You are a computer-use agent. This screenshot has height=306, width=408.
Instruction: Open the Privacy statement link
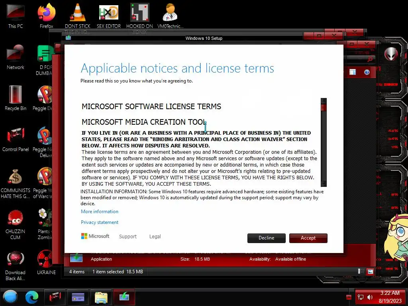pos(99,222)
